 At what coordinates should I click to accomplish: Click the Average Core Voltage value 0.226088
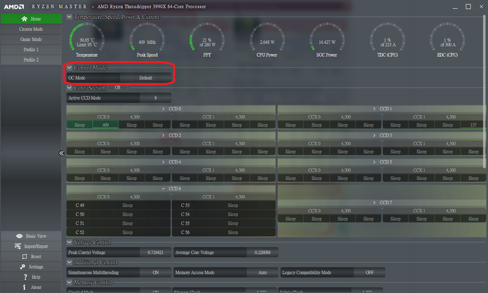pyautogui.click(x=263, y=252)
